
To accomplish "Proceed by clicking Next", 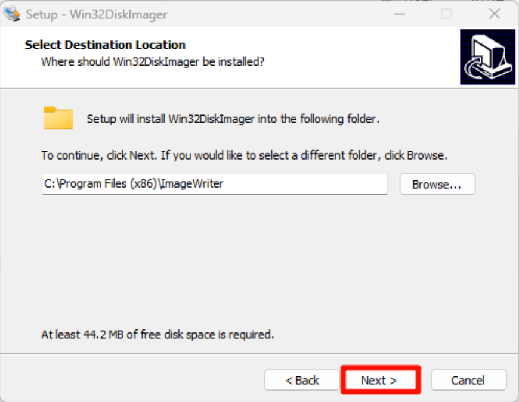I will 379,380.
